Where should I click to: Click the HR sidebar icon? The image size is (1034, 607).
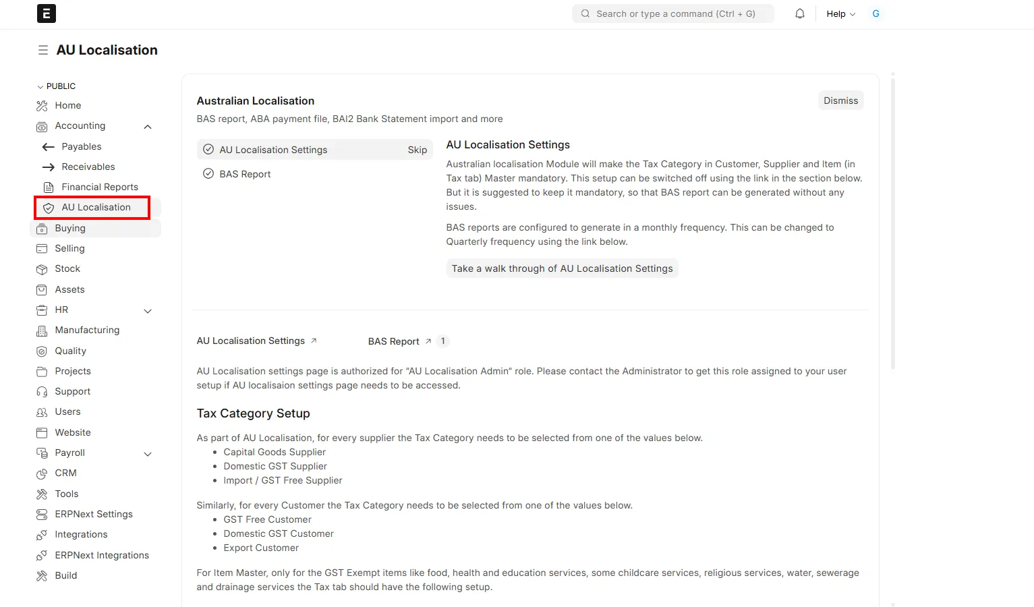pos(42,310)
